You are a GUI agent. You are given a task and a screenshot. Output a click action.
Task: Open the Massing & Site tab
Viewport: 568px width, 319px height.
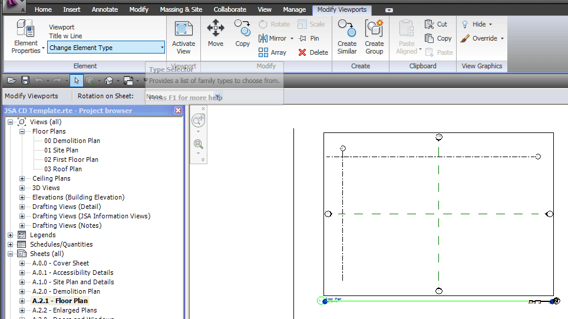(181, 9)
